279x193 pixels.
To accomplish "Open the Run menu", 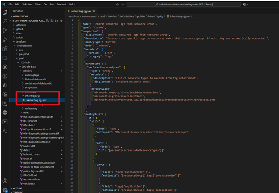I will [52, 4].
